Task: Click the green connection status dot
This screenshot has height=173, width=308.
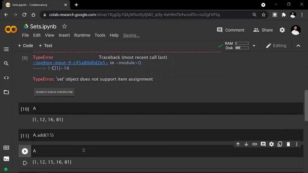Action: (6, 169)
